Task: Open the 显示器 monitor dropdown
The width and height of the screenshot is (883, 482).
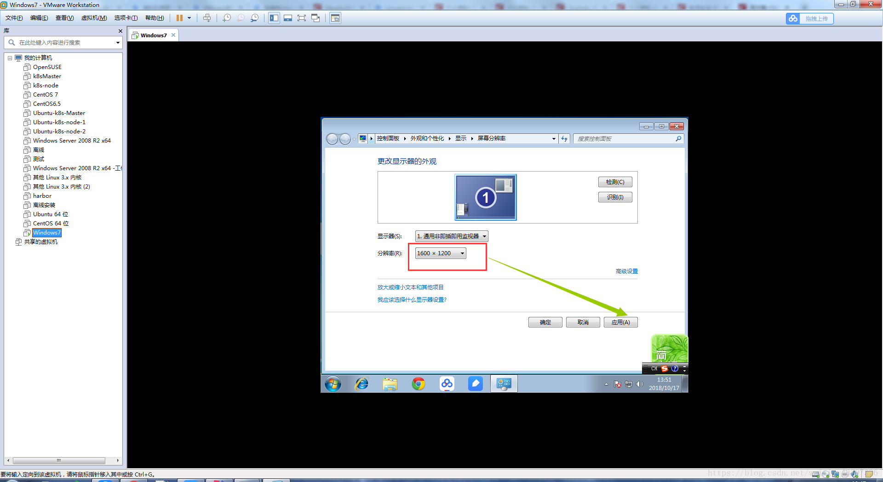Action: 452,236
